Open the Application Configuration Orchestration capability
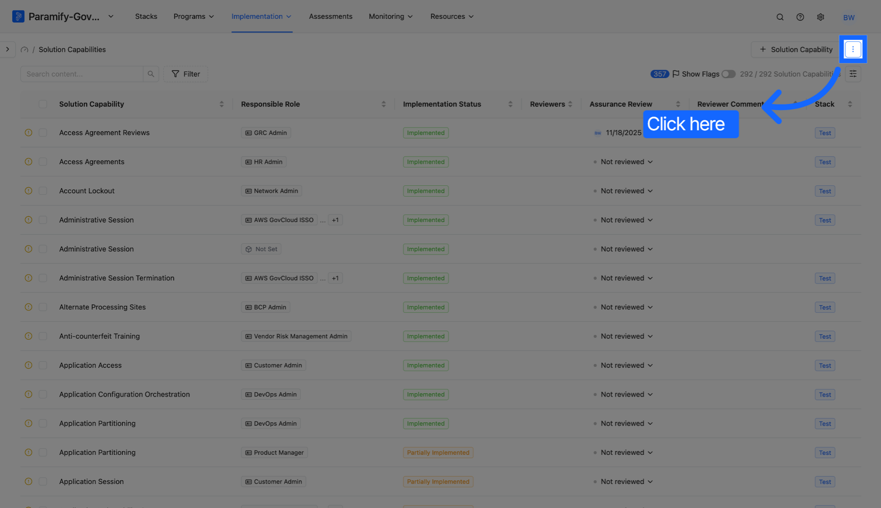The height and width of the screenshot is (508, 881). [x=125, y=395]
